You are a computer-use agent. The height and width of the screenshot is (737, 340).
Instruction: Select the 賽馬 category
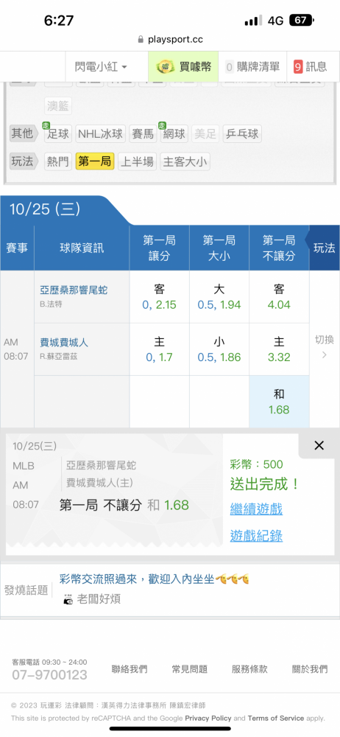coord(142,134)
